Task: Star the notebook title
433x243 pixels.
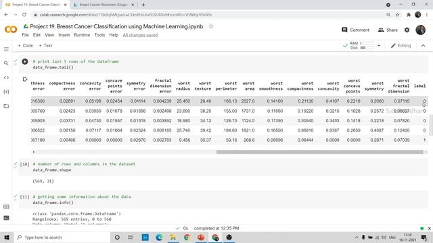Action: pyautogui.click(x=211, y=26)
